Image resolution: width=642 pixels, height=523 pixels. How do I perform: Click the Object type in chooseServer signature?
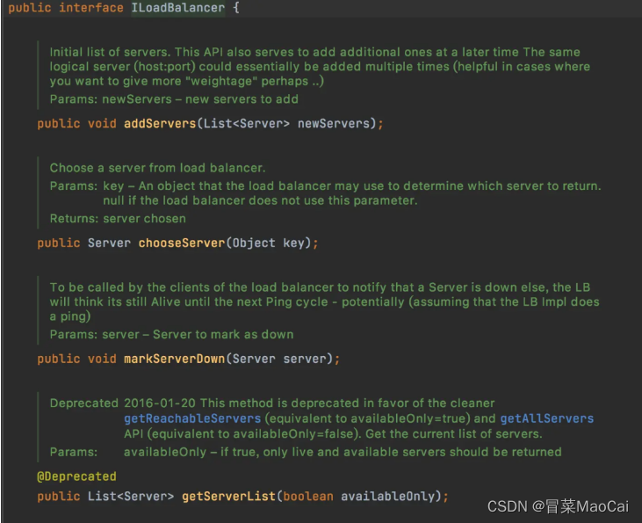coord(254,243)
